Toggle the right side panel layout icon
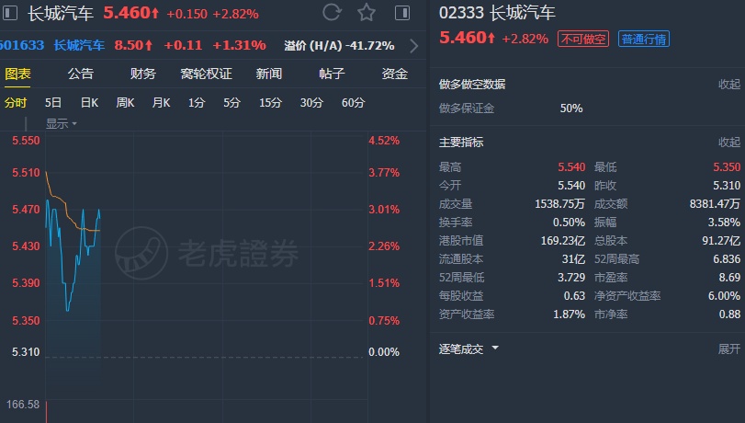This screenshot has width=745, height=423. point(402,13)
